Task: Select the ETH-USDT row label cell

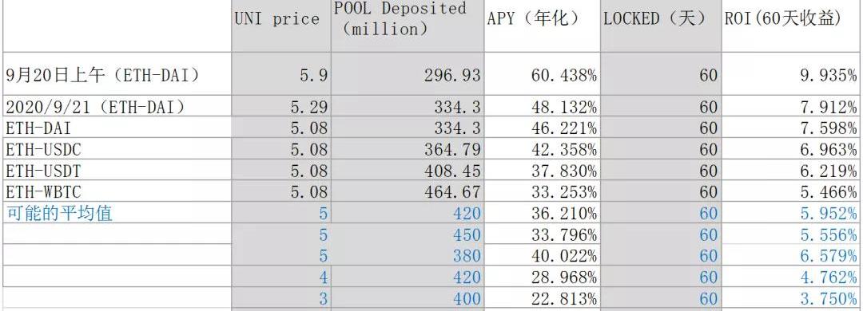Action: 117,171
